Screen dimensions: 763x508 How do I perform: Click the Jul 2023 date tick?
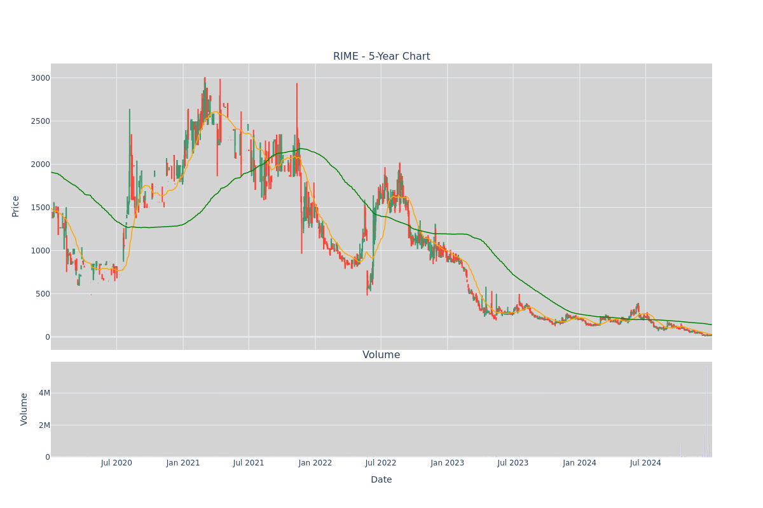513,463
